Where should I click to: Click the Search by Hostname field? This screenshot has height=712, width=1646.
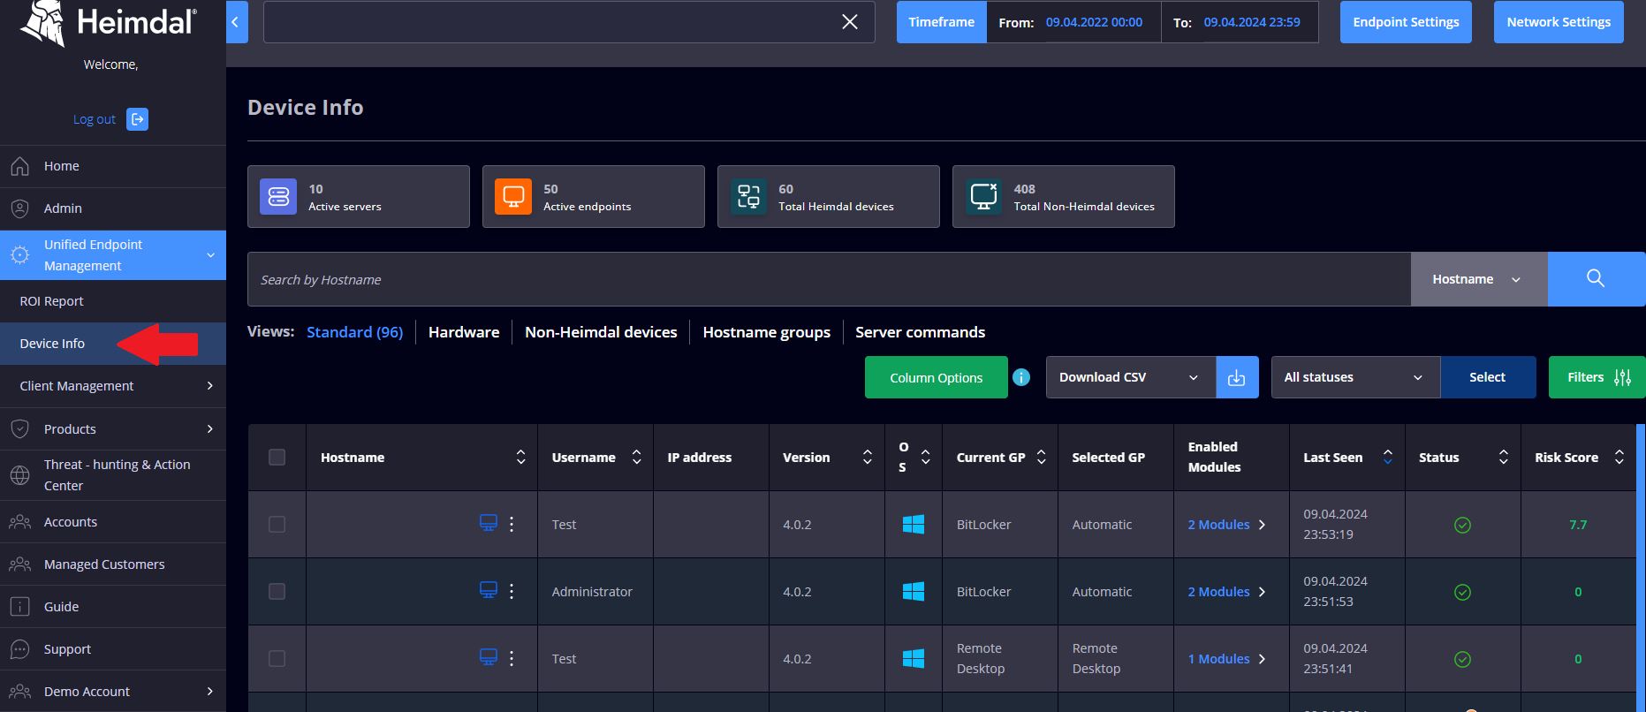[x=829, y=279]
